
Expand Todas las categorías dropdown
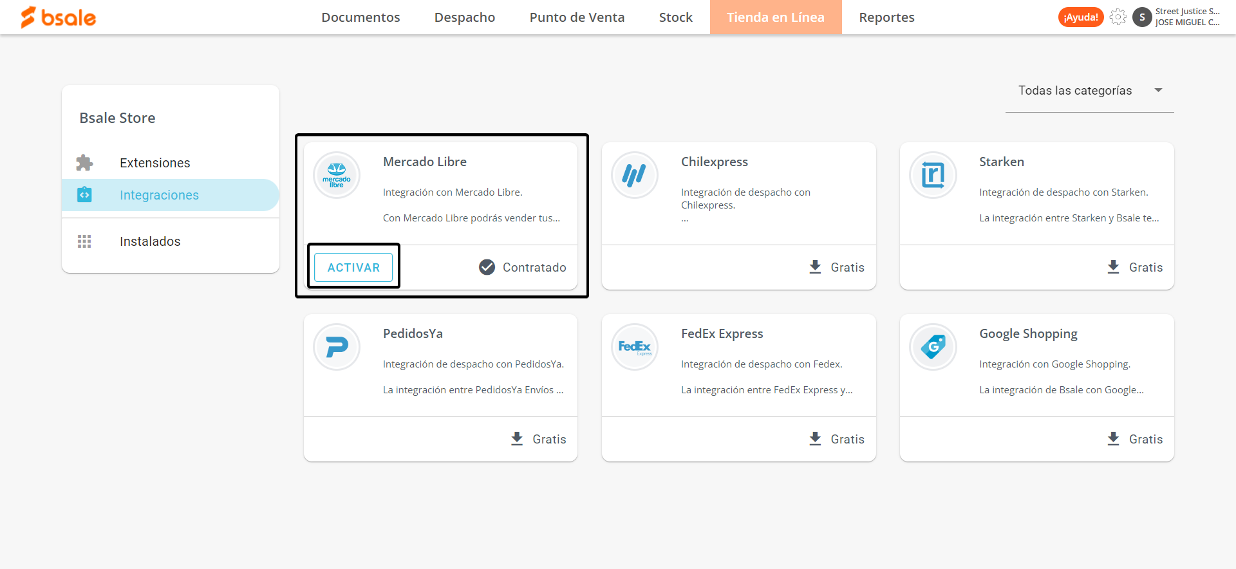[1089, 91]
